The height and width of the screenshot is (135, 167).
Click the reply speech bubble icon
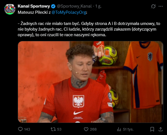pyautogui.click(x=20, y=129)
